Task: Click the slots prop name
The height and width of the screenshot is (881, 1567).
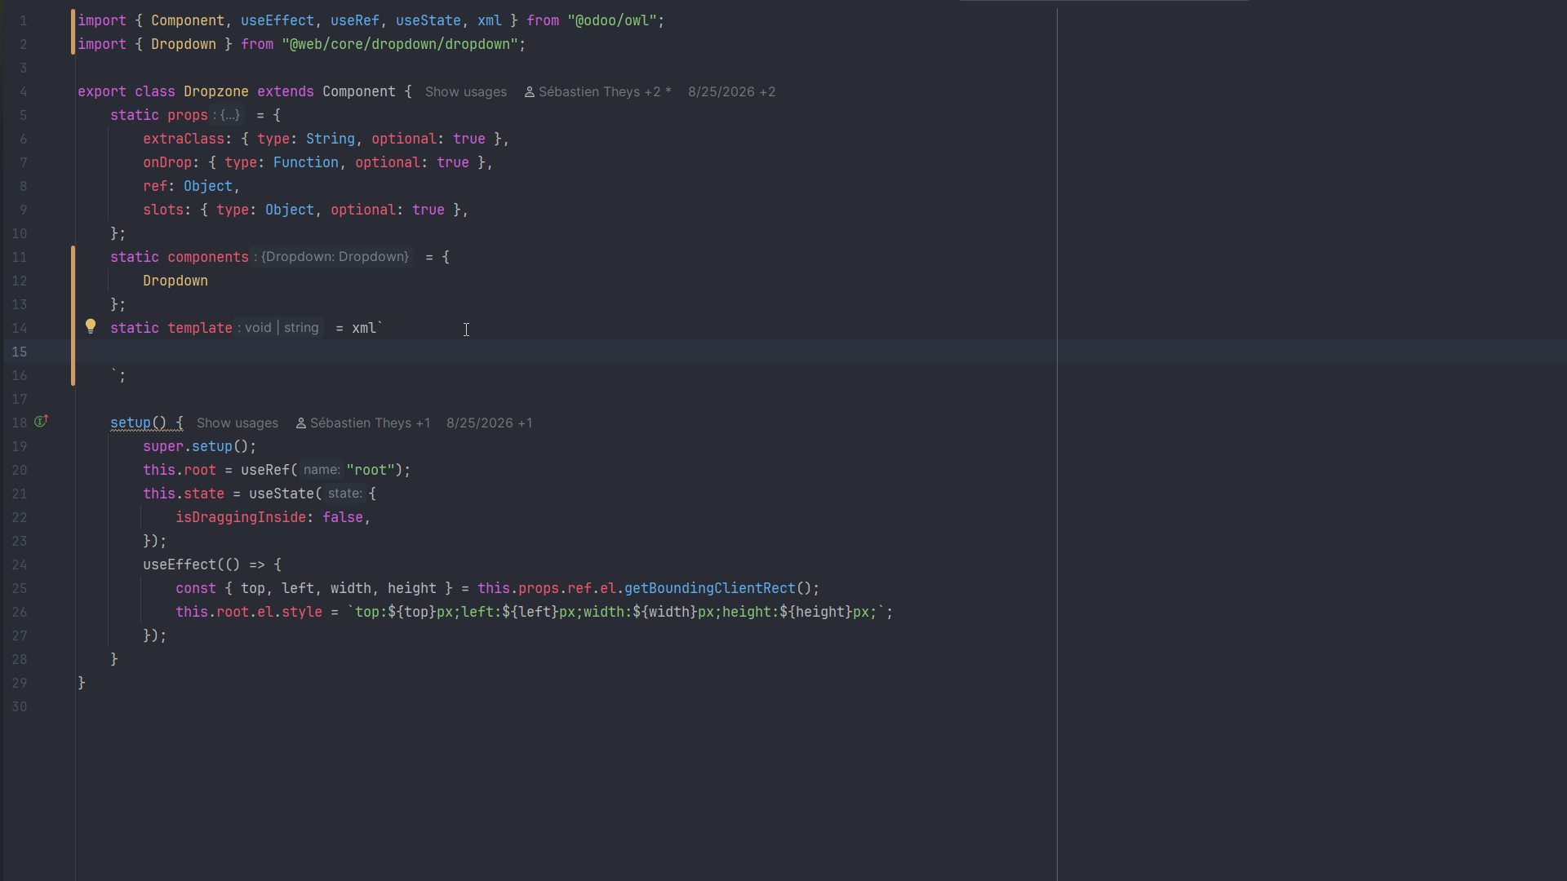Action: pos(163,210)
